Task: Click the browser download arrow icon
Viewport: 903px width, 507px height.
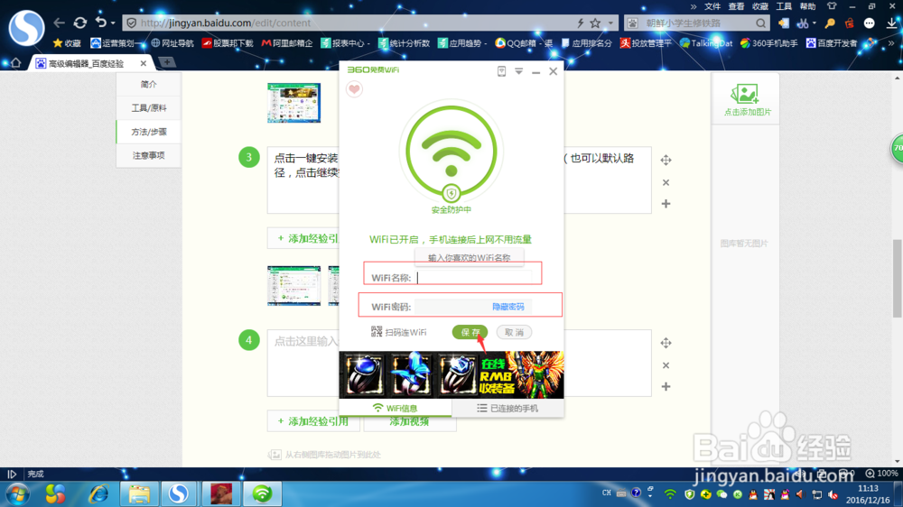Action: click(891, 23)
